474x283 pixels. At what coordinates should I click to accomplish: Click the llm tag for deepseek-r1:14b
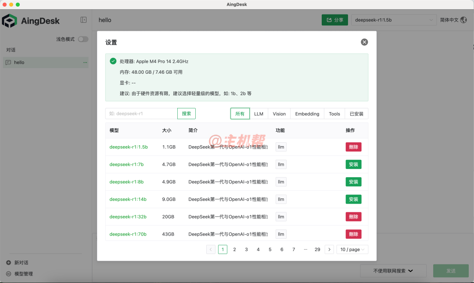(x=281, y=199)
